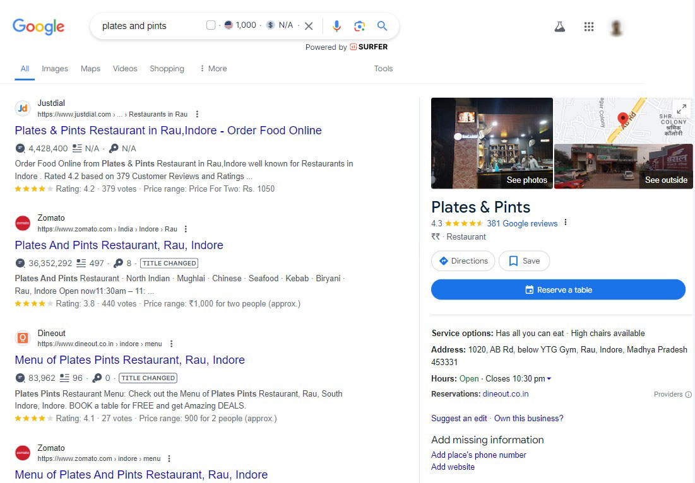This screenshot has height=483, width=695.
Task: Click Suggest an edit link
Action: click(459, 418)
